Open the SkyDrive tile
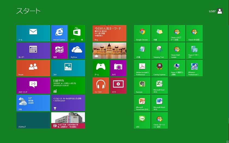 coord(77,51)
